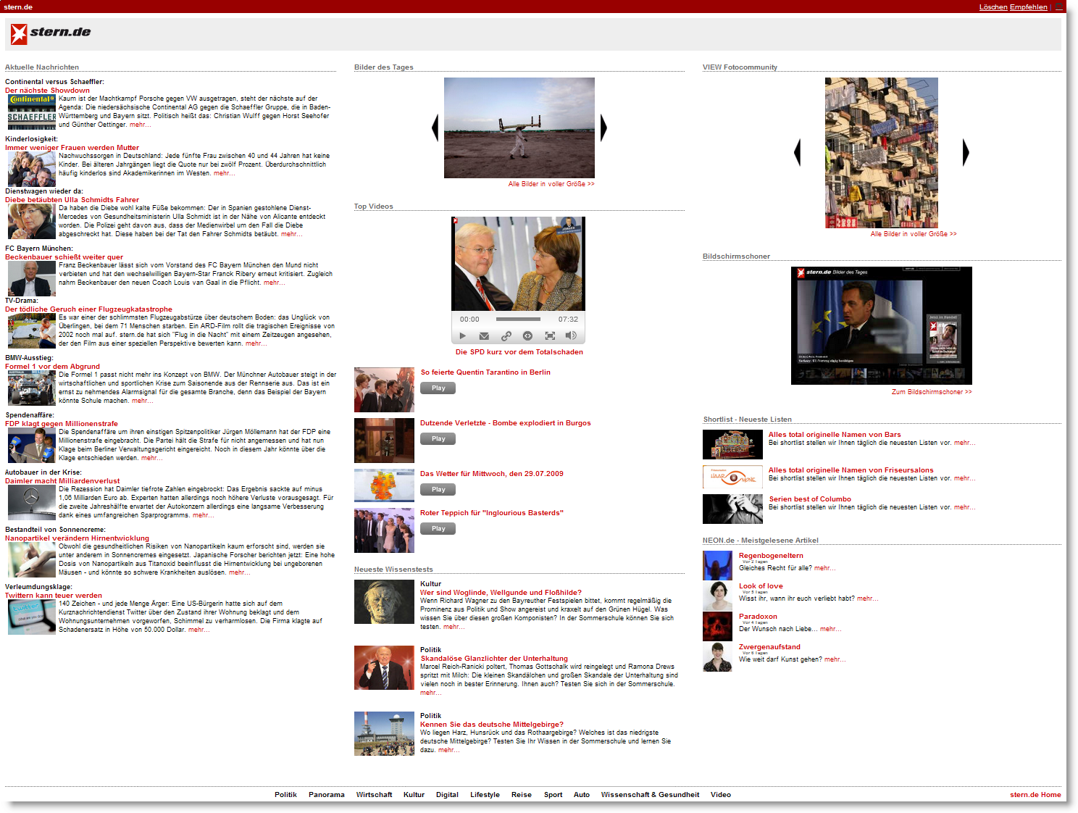This screenshot has width=1078, height=813.
Task: Open the Digital section in footer
Action: click(447, 795)
